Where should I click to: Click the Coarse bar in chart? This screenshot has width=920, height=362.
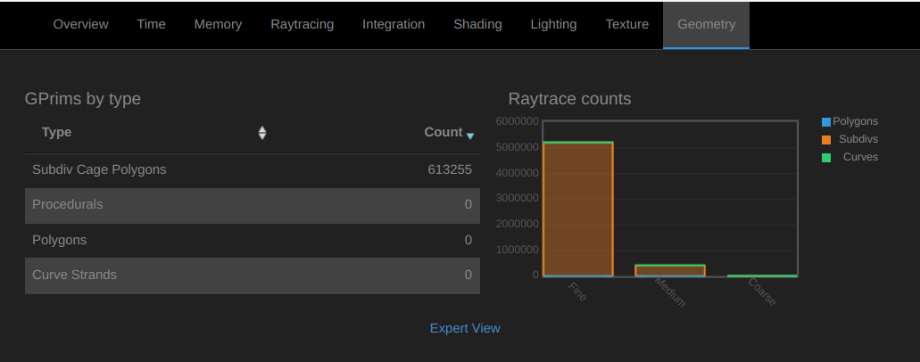coord(762,276)
